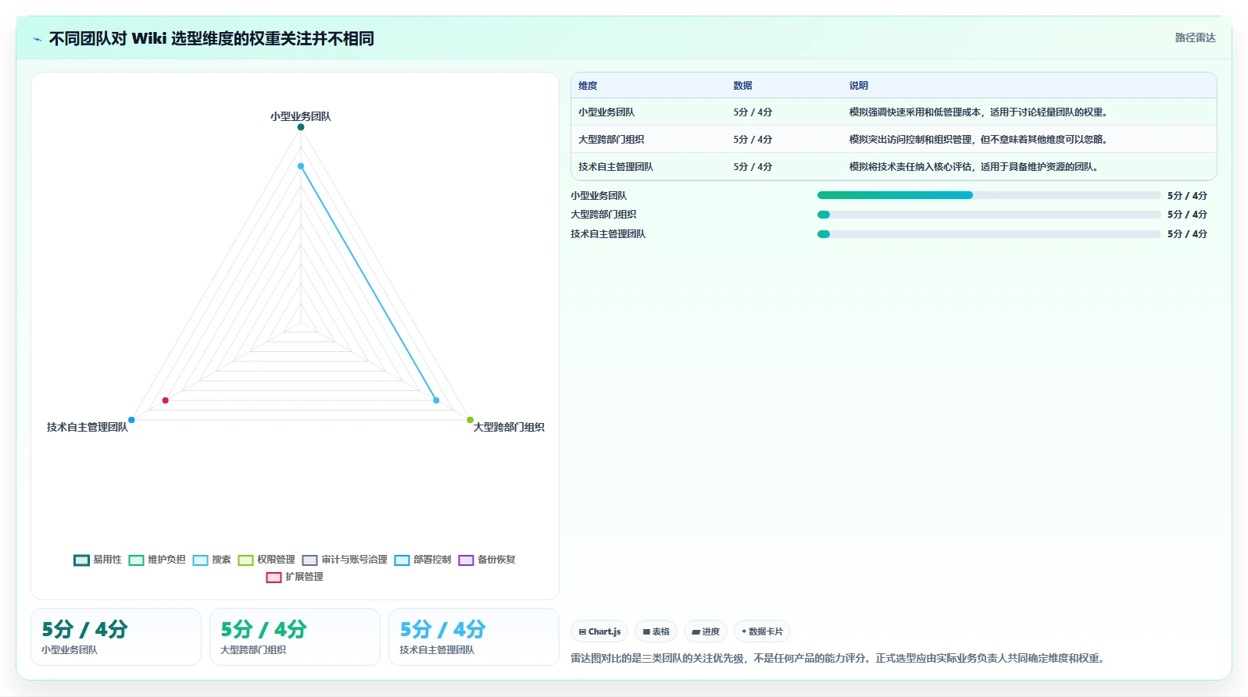Click the page title 不同团队对 Wiki 选型维度

[212, 38]
